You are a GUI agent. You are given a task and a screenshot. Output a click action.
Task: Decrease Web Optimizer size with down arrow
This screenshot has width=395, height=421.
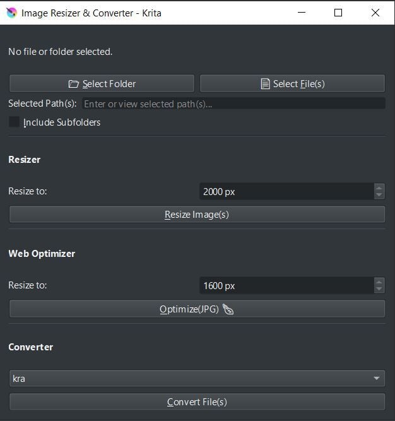point(379,289)
